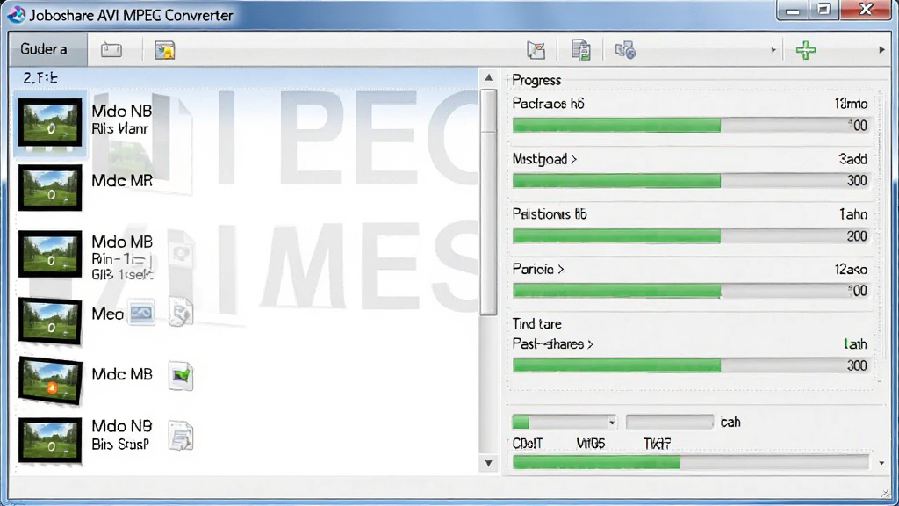The height and width of the screenshot is (506, 899).
Task: Click the device settings icon in toolbar
Action: point(625,50)
